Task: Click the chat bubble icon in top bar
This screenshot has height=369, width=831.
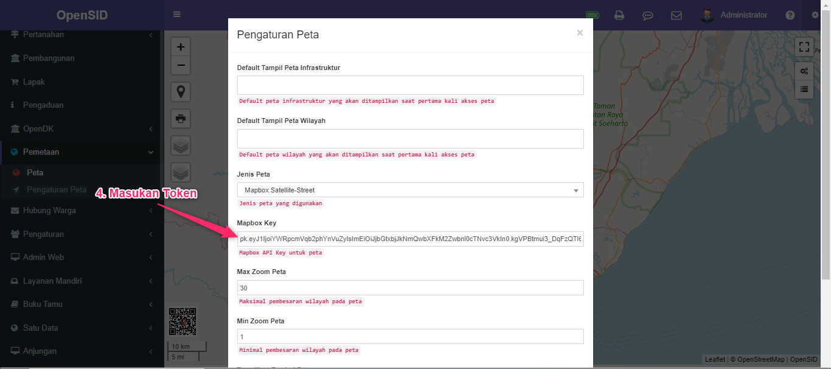Action: point(648,15)
